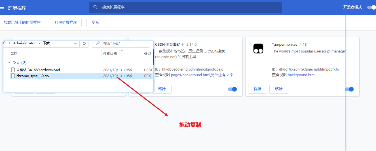Disable the Tampermonkey extension switch
376x151 pixels.
349,89
